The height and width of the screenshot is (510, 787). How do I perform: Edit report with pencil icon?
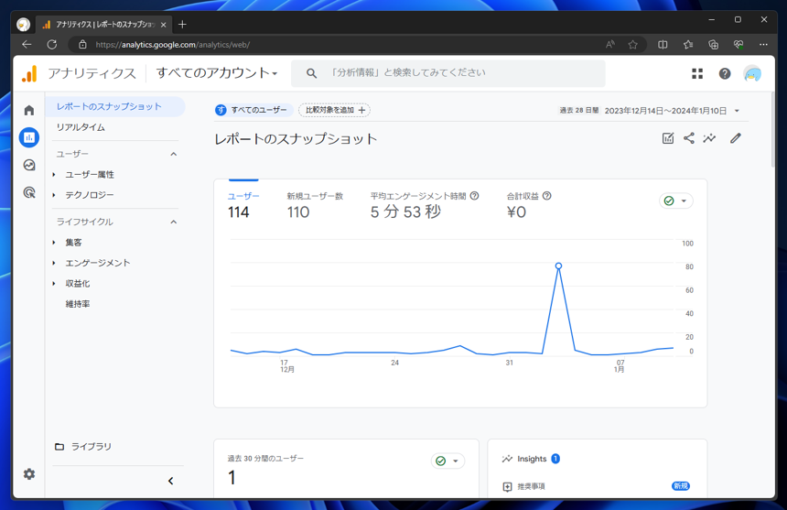[x=736, y=138]
